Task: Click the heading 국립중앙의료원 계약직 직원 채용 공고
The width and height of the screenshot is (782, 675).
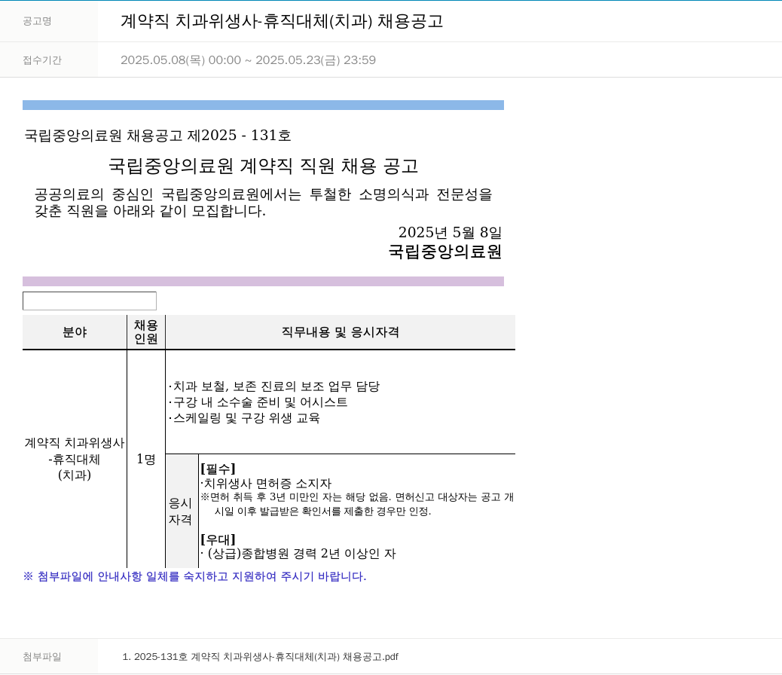Action: 264,166
